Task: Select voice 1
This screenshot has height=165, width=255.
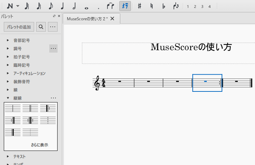Action: pyautogui.click(x=188, y=7)
